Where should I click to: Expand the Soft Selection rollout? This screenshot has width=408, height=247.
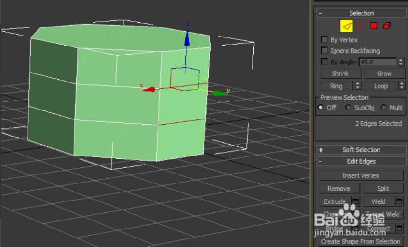361,150
